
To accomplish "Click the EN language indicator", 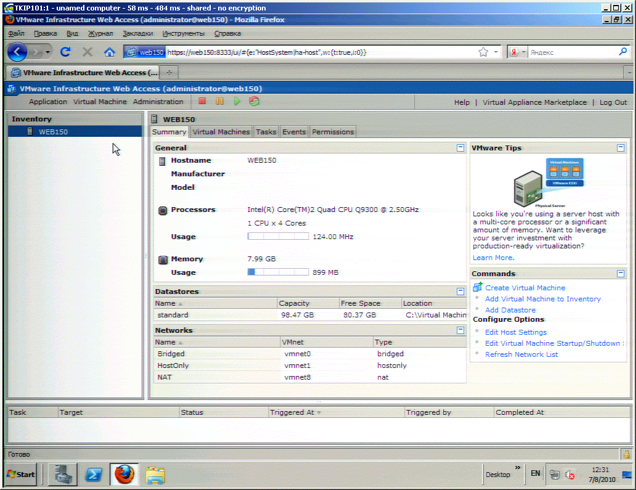I will pyautogui.click(x=535, y=473).
